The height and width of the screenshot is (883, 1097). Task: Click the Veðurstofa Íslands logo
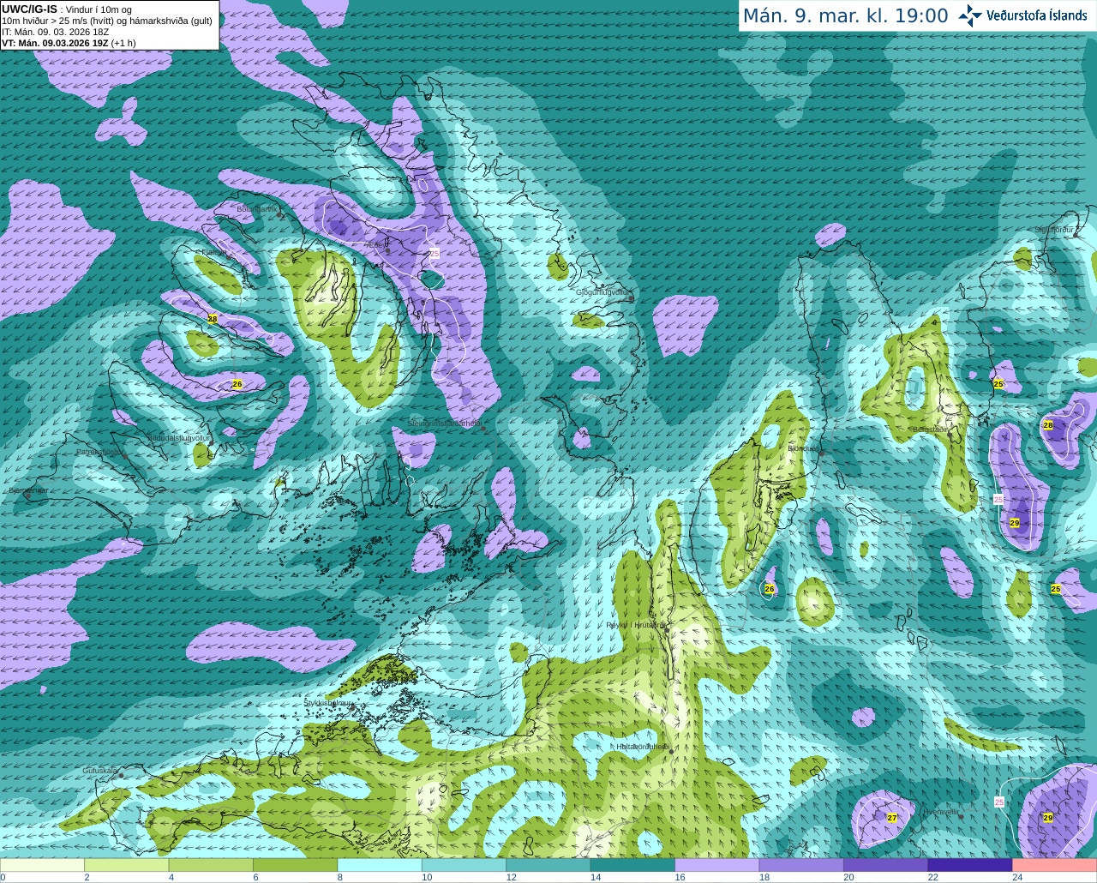pos(1022,15)
